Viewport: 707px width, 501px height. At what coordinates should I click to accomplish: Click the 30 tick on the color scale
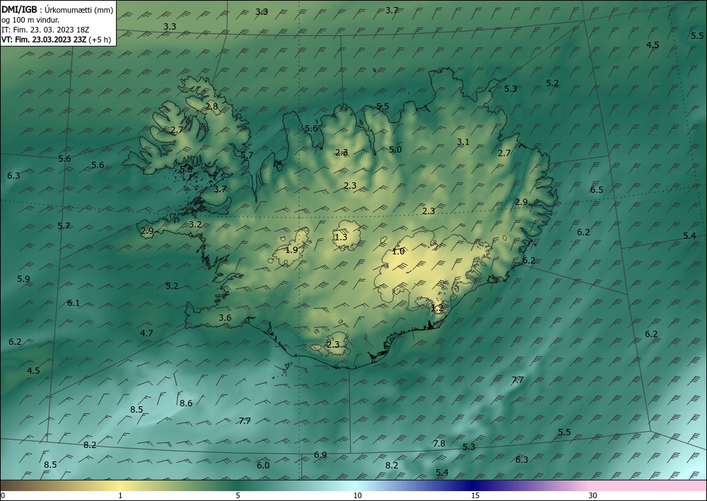click(593, 495)
